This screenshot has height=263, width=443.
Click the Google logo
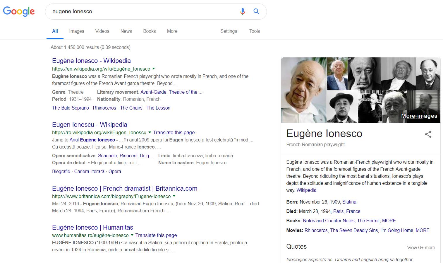(x=19, y=11)
